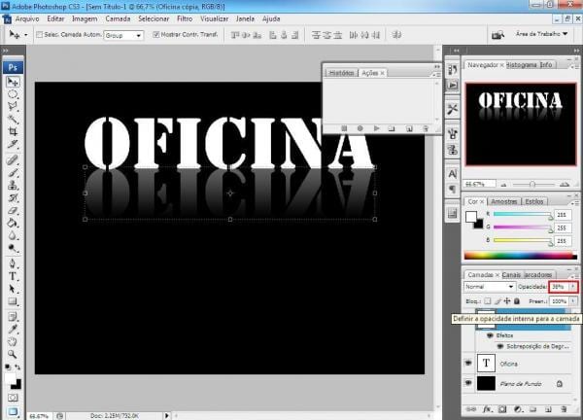The width and height of the screenshot is (583, 420).
Task: Select the Blur tool
Action: [x=13, y=235]
